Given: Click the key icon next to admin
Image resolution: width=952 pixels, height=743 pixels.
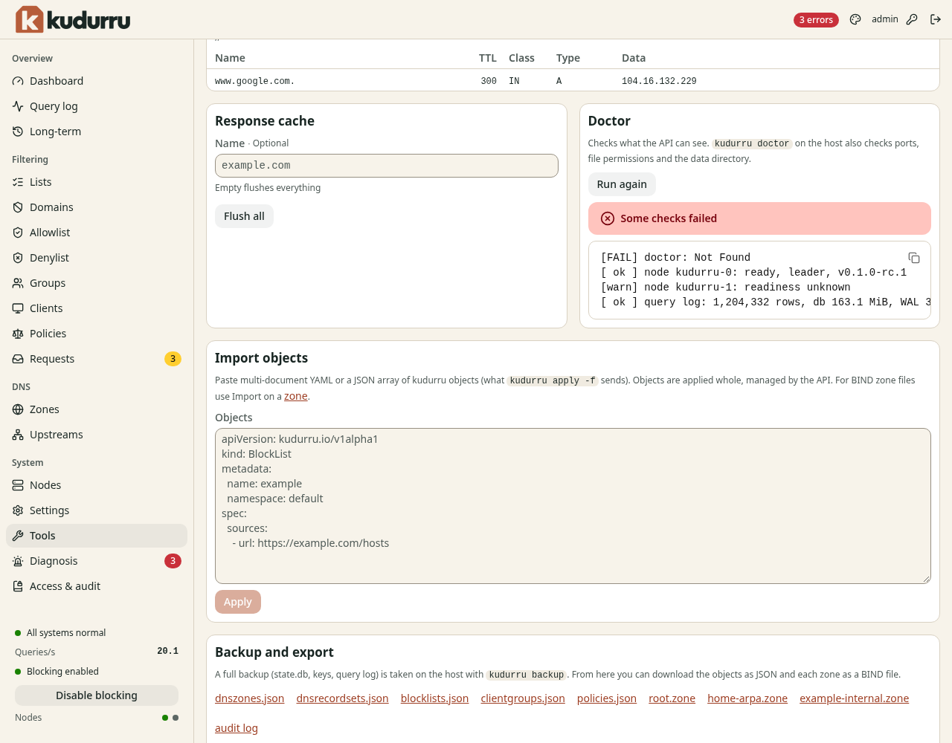Looking at the screenshot, I should coord(912,19).
